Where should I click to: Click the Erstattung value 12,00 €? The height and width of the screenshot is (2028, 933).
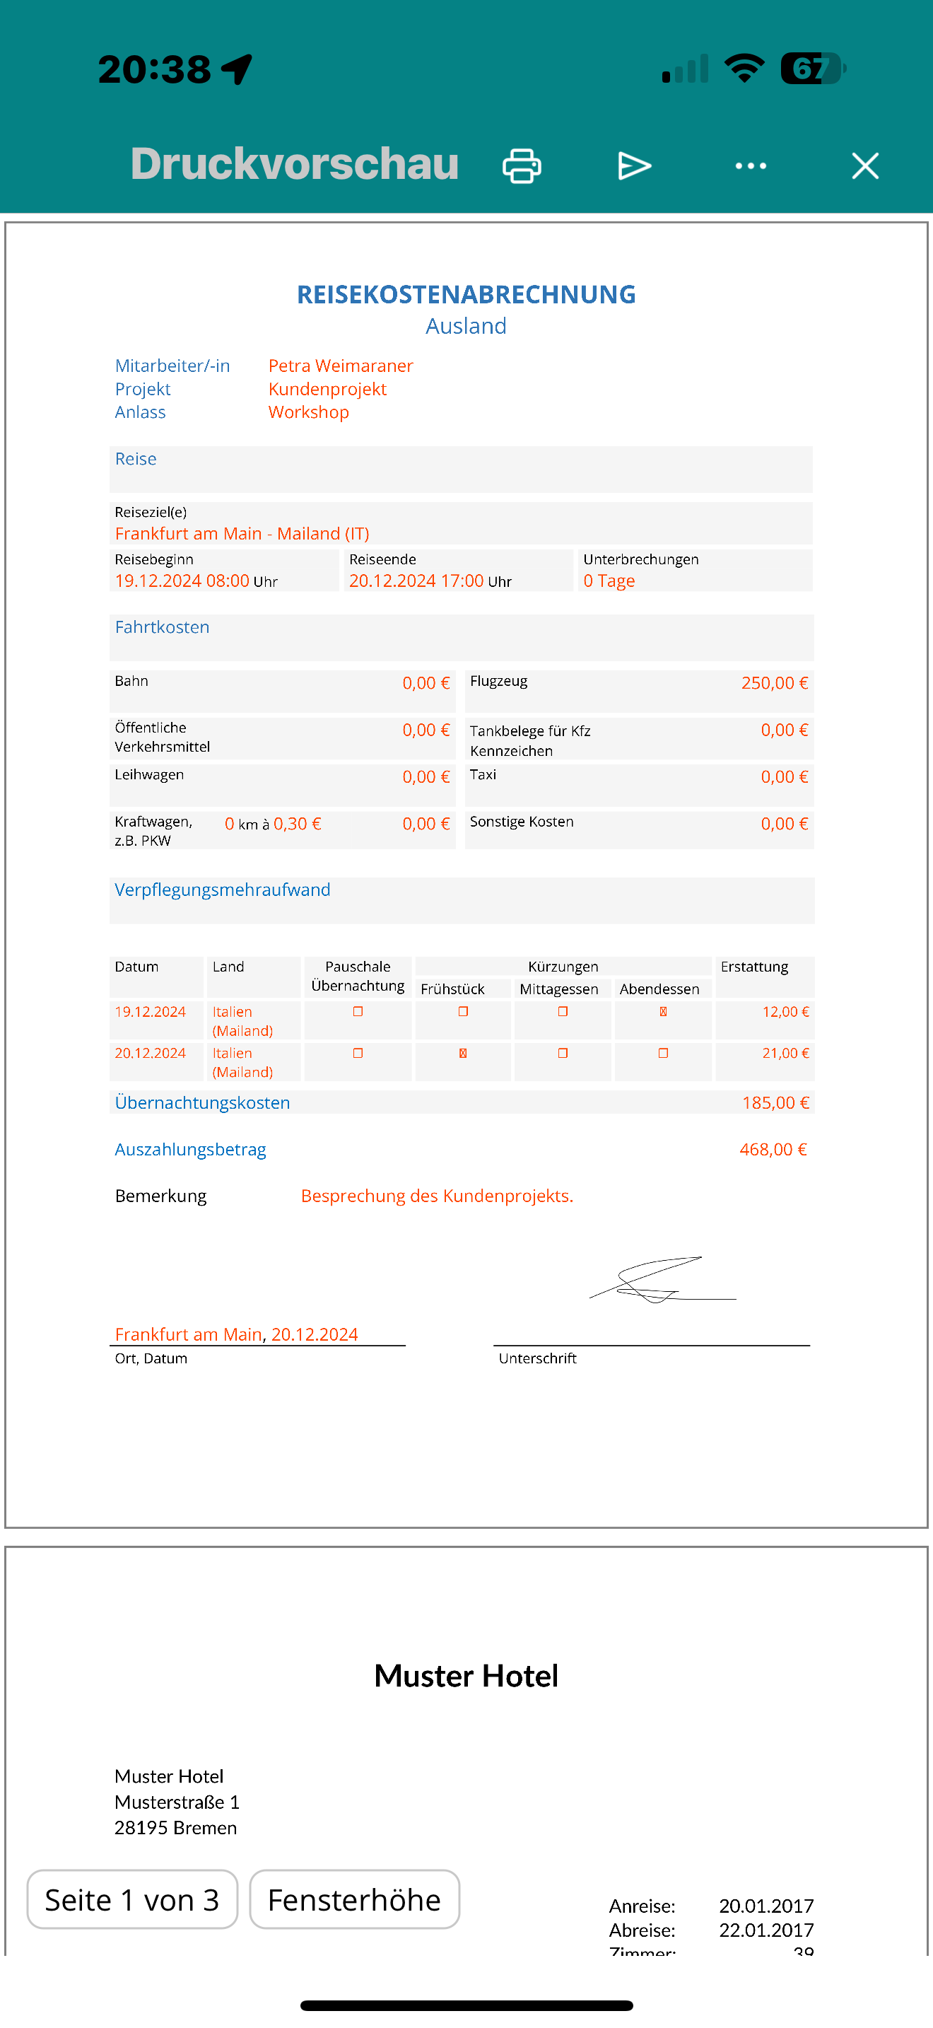[x=785, y=1012]
